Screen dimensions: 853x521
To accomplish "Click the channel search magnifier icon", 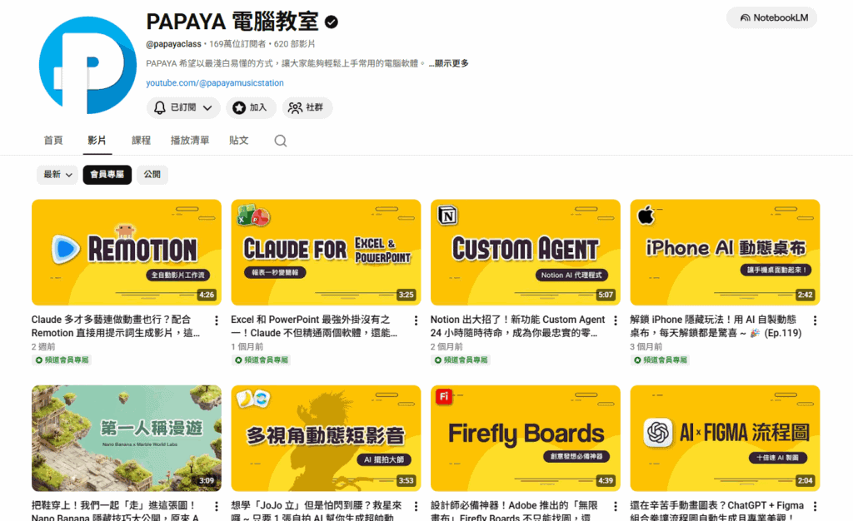I will pos(280,141).
